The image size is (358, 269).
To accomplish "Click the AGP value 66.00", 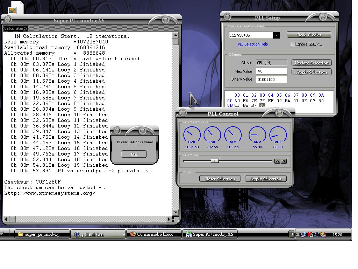I will pos(257,147).
